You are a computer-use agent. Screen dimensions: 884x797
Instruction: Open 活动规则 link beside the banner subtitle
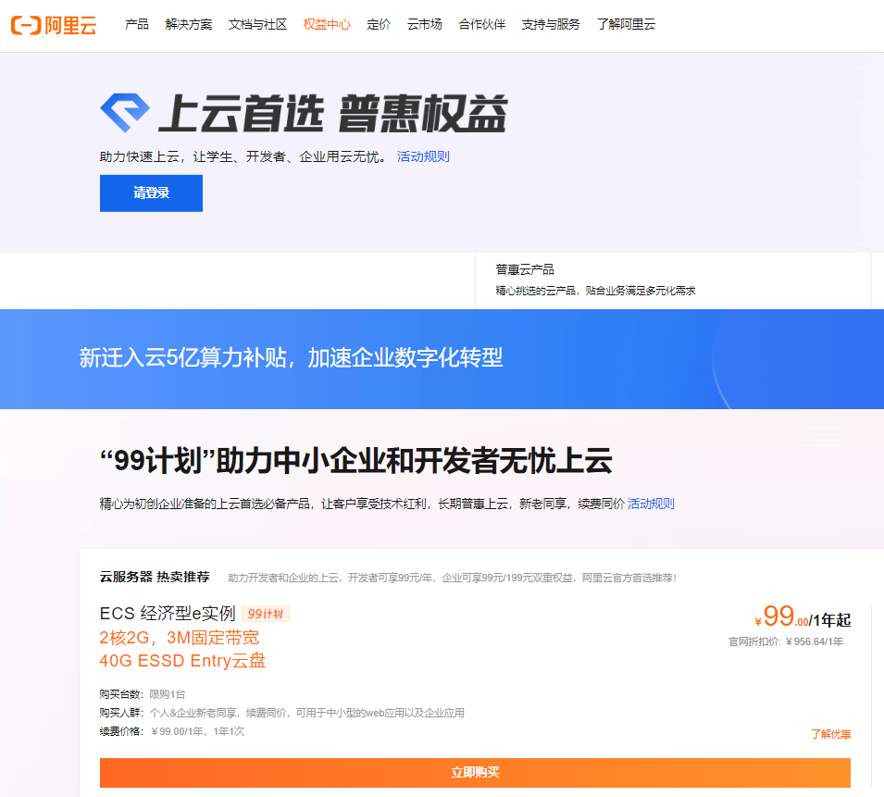tap(423, 156)
